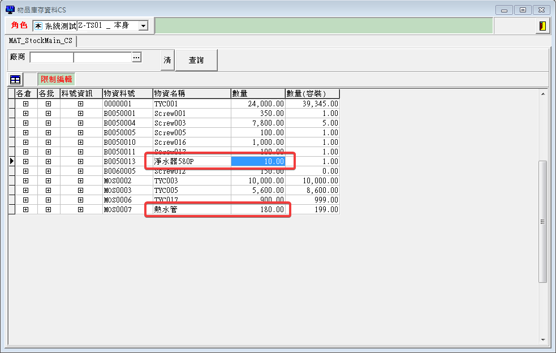The width and height of the screenshot is (556, 353).
Task: Expand 各批 for Screw001 row
Action: click(48, 114)
